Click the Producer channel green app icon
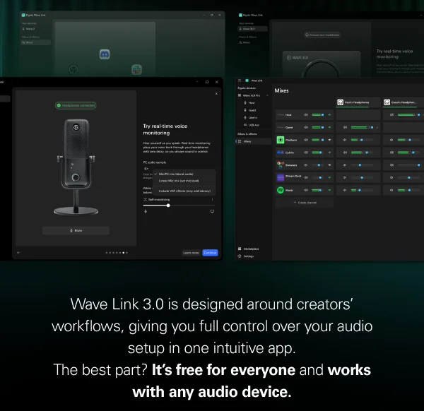The width and height of the screenshot is (424, 411). [x=281, y=140]
